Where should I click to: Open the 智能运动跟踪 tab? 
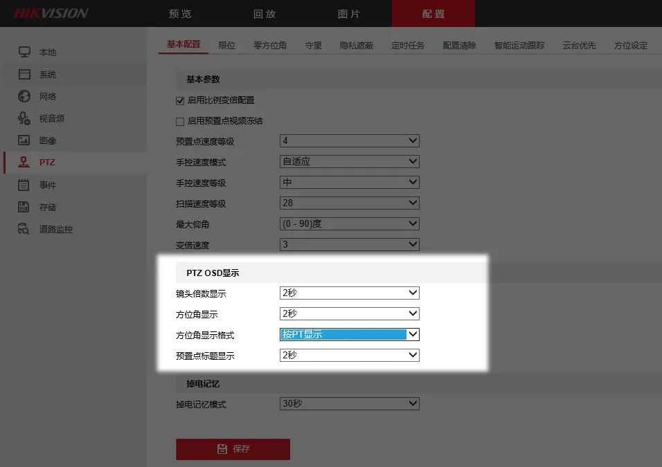pyautogui.click(x=519, y=46)
